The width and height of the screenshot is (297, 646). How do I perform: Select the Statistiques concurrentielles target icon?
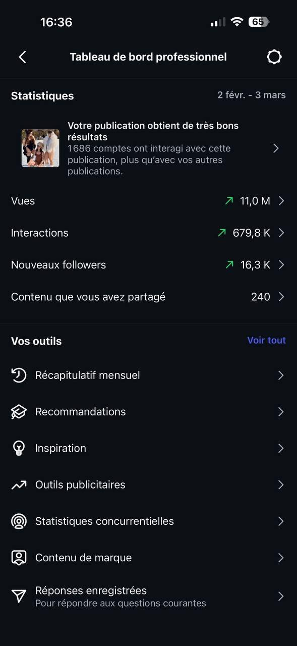18,521
